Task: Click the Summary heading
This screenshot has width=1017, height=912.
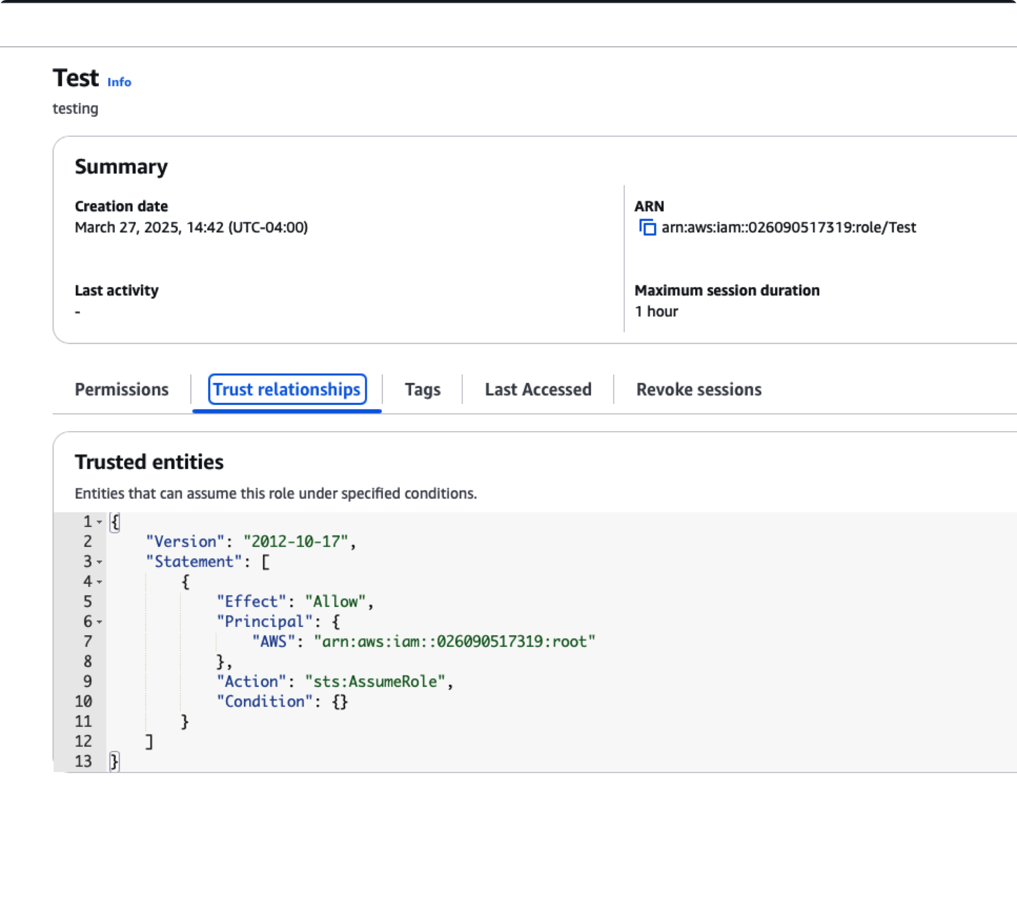Action: point(121,167)
